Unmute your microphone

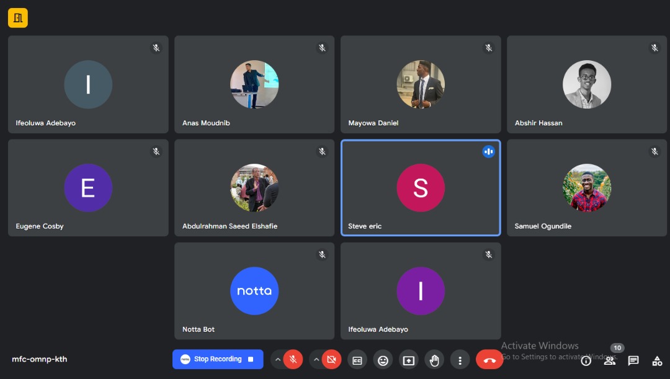tap(292, 359)
